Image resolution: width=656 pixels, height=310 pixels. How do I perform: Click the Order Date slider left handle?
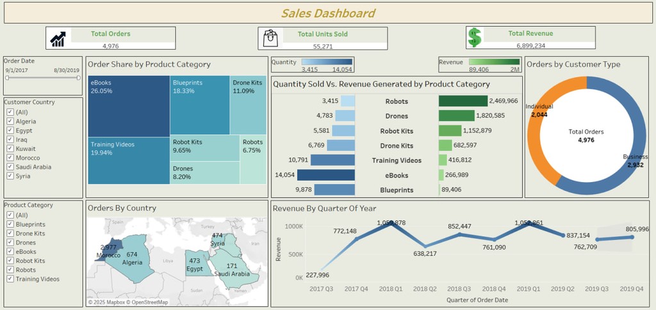(7, 78)
